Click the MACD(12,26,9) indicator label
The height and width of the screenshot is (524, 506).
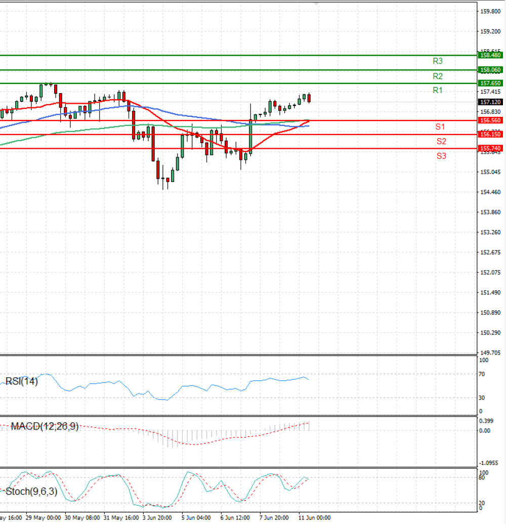coord(45,426)
